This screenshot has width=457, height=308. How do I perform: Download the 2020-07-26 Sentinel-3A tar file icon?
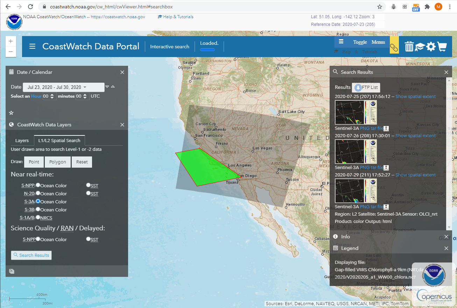tap(386, 168)
